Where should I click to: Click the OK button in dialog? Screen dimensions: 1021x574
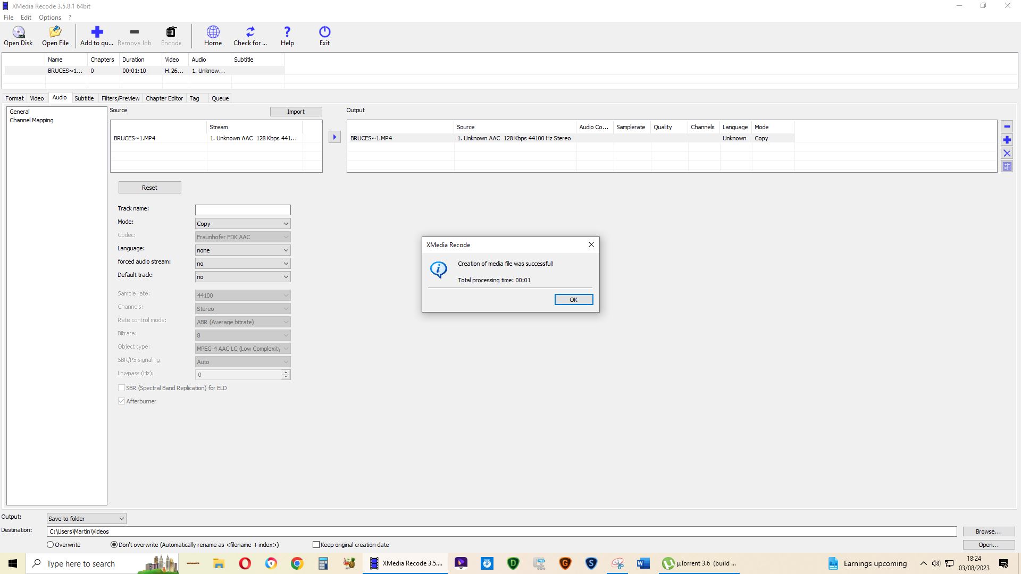pyautogui.click(x=574, y=300)
